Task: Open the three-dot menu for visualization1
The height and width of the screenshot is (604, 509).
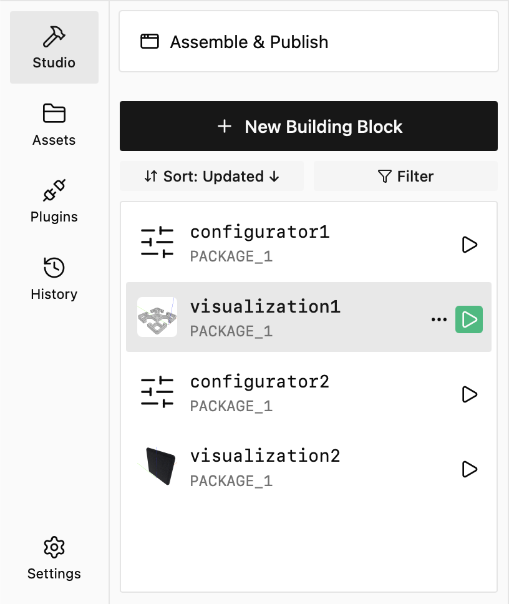Action: (x=439, y=319)
